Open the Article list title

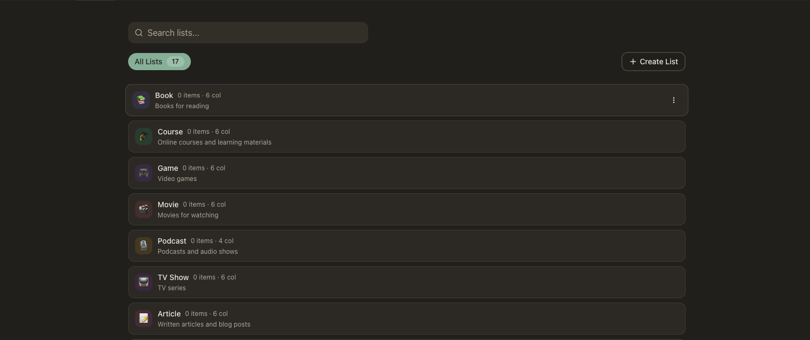click(x=169, y=314)
